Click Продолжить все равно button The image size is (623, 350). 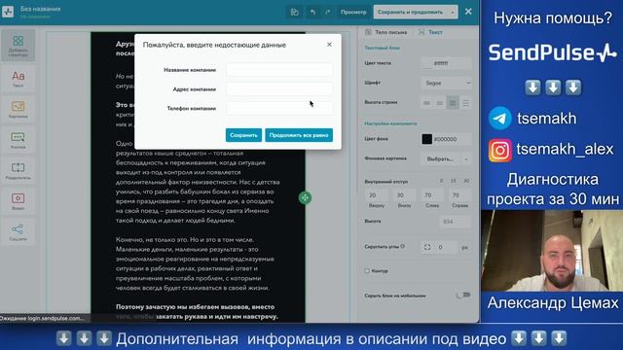pyautogui.click(x=299, y=135)
